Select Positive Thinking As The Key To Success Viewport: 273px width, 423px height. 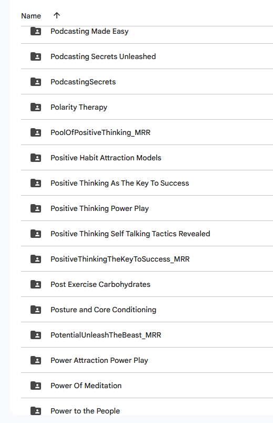[x=147, y=183]
